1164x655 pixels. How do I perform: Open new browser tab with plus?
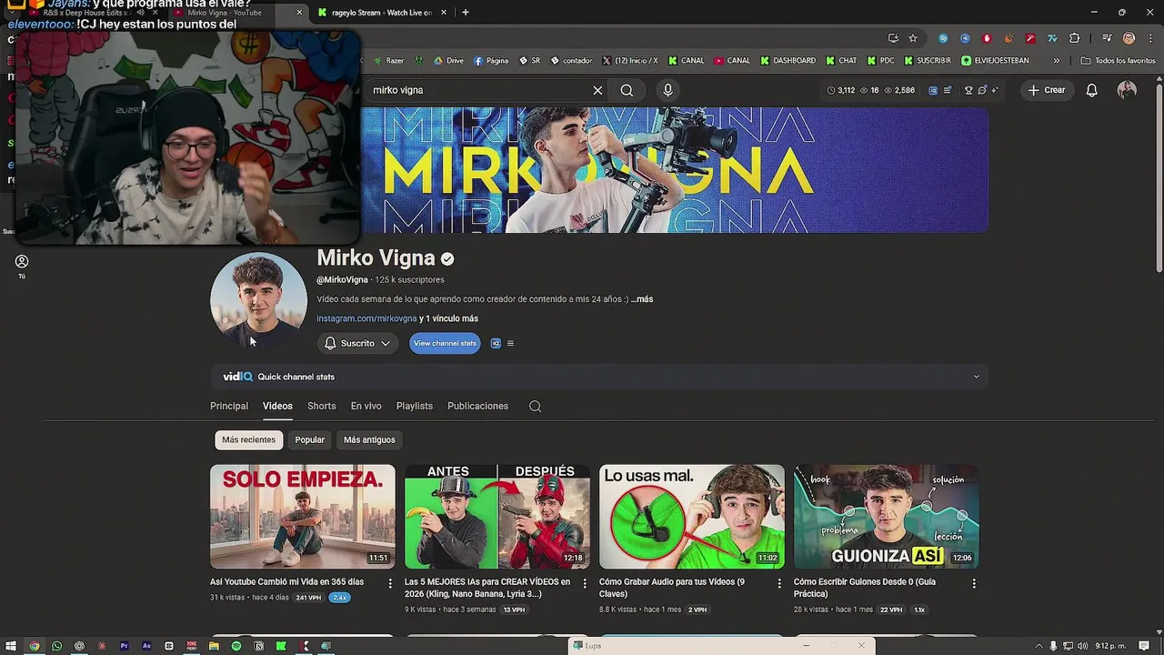point(466,13)
